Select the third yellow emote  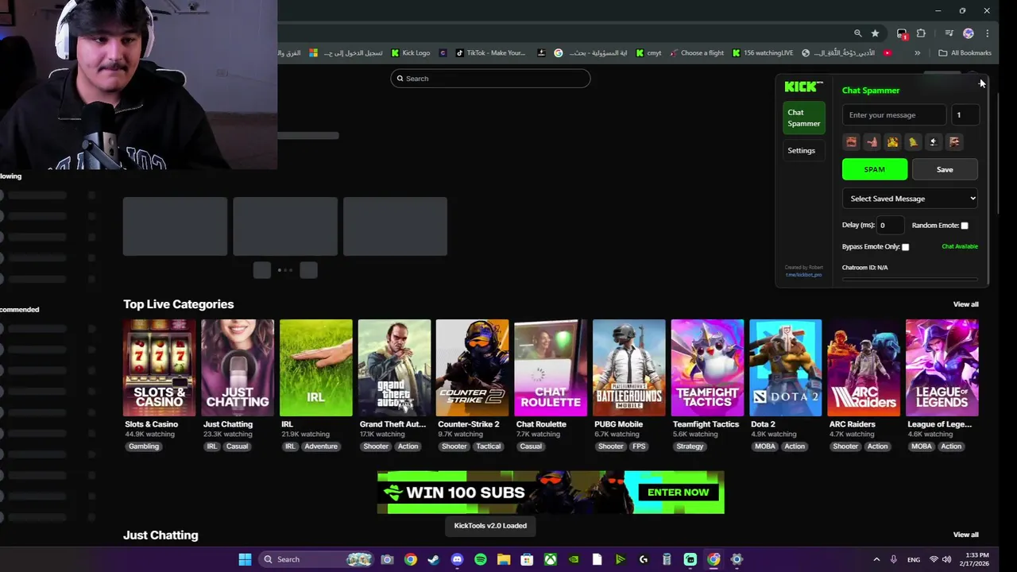point(893,142)
